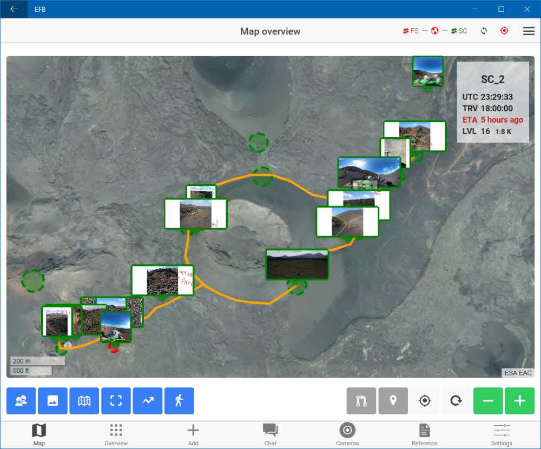Click the red target record icon
The height and width of the screenshot is (449, 541).
click(504, 31)
